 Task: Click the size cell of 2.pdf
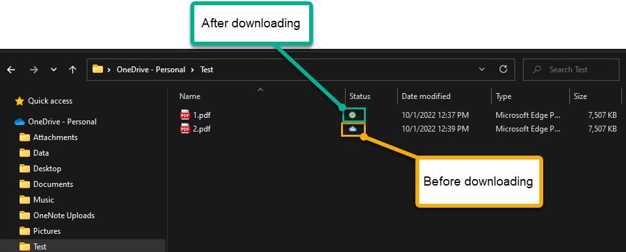click(x=602, y=129)
